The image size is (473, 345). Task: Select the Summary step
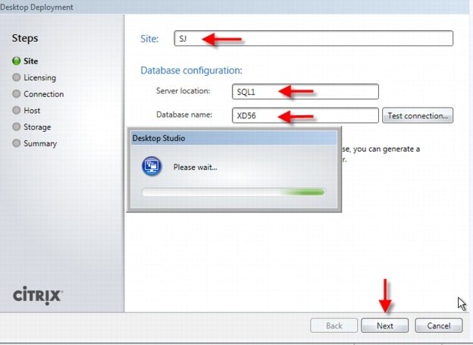click(x=40, y=143)
